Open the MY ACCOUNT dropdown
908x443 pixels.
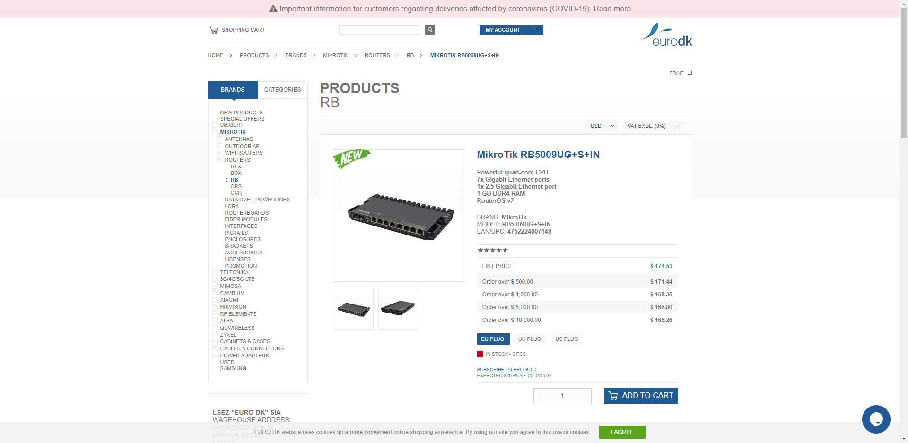(511, 30)
